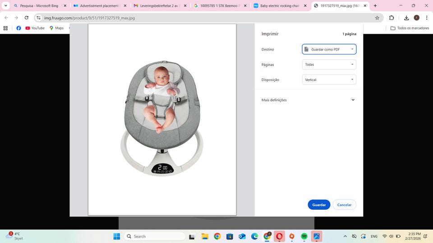Reload the current page

click(x=27, y=18)
